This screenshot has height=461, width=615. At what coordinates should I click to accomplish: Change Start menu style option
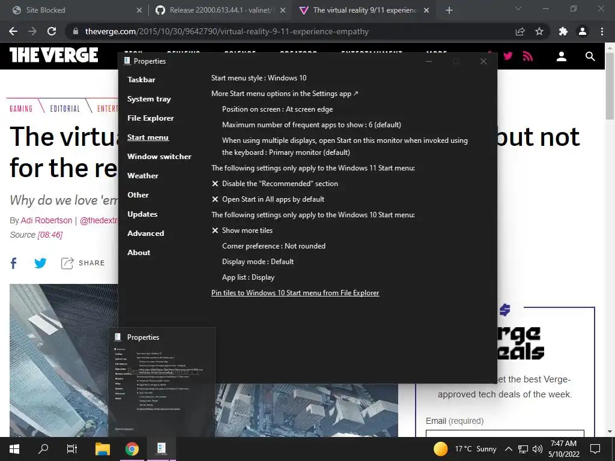click(259, 78)
